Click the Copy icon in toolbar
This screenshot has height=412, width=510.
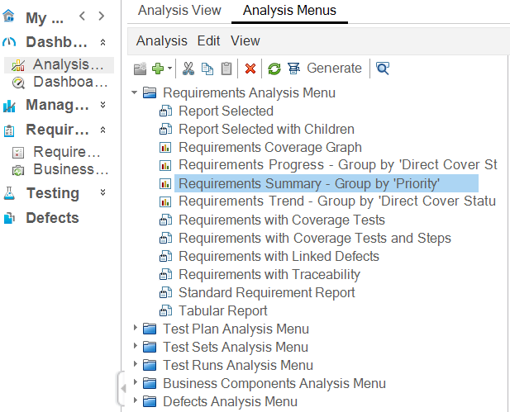click(207, 69)
